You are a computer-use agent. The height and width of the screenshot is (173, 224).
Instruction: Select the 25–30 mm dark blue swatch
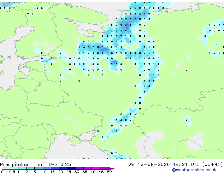71,168
